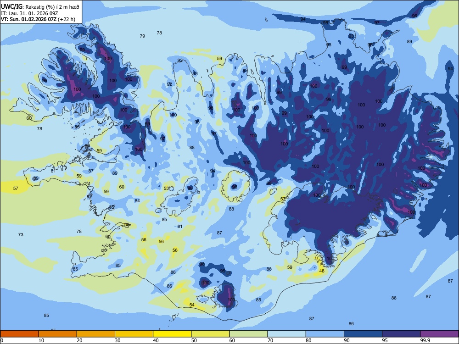Click the dark orange 0–10 legend swatch

[x=19, y=334]
